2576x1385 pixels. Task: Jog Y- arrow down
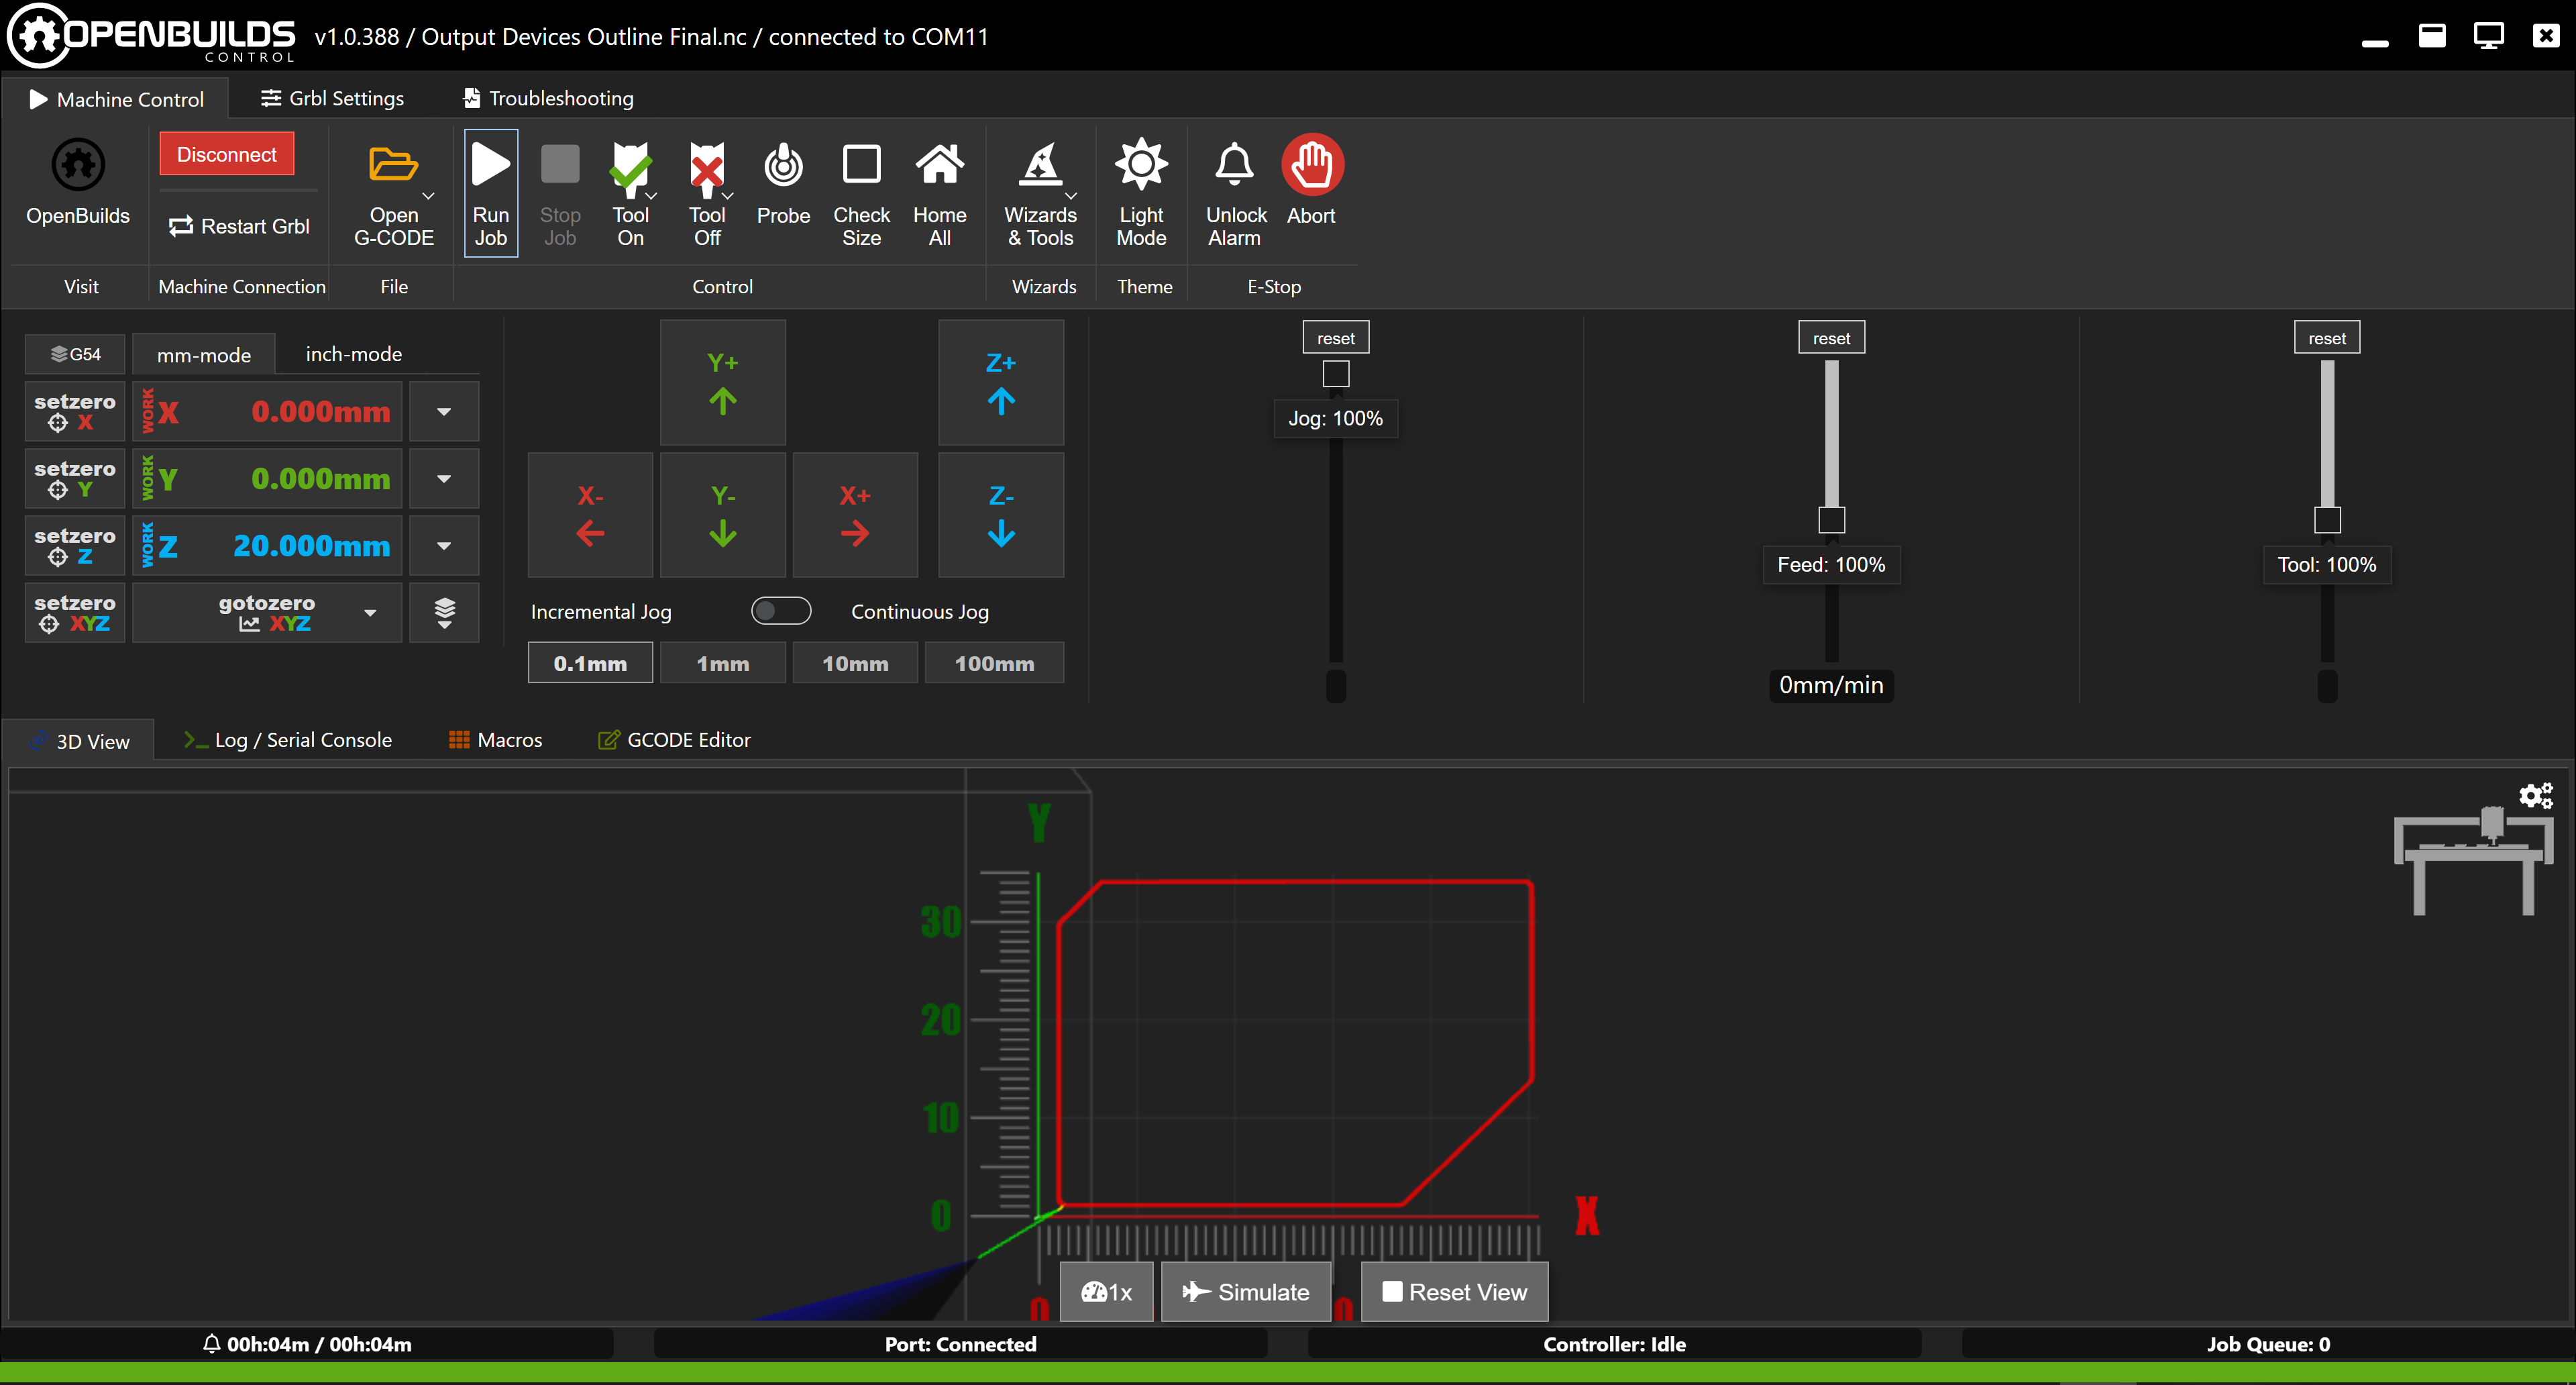pyautogui.click(x=722, y=515)
